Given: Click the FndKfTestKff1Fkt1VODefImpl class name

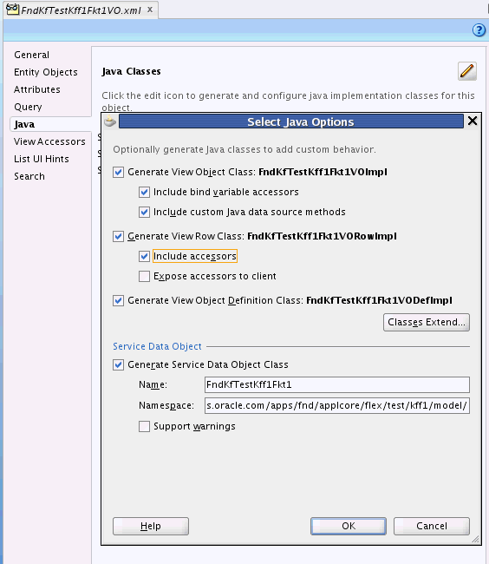Looking at the screenshot, I should 379,300.
